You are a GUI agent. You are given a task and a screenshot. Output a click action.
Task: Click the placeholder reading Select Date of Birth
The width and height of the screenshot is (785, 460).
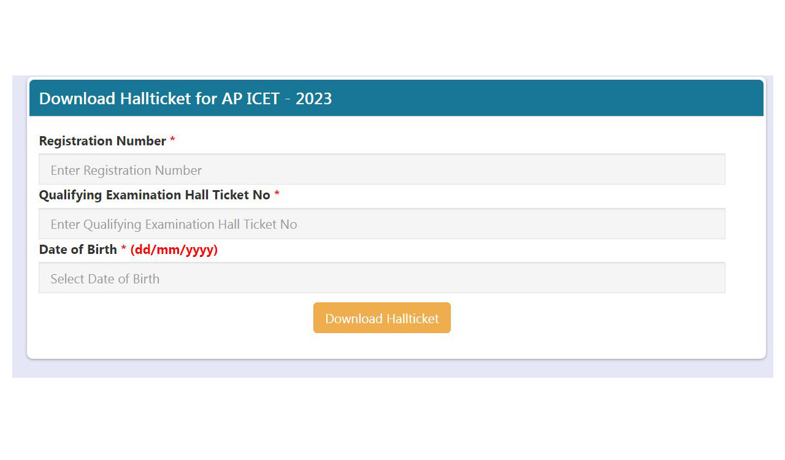[x=104, y=278]
